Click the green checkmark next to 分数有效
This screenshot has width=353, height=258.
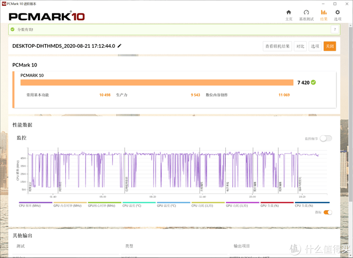coord(12,29)
